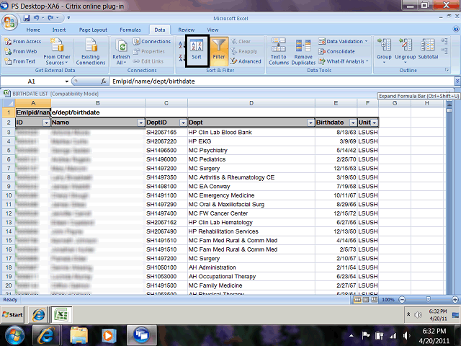This screenshot has width=461, height=346.
Task: Open Windows Media Player taskbar icon
Action: tap(107, 335)
